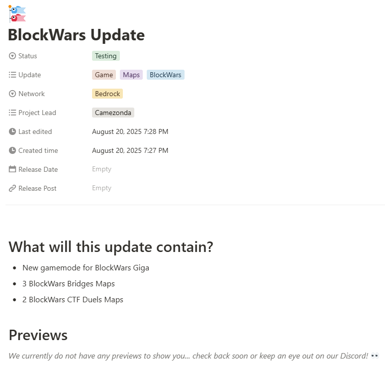Select the BlockWars update tag
The image size is (385, 368).
pyautogui.click(x=166, y=75)
